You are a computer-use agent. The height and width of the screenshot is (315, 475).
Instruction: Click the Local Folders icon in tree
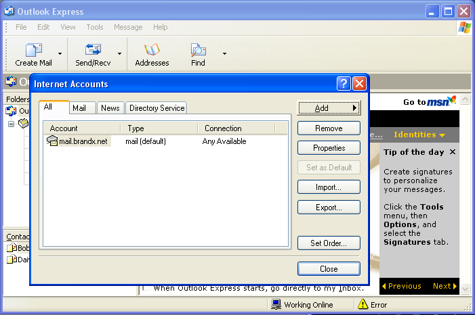[x=23, y=123]
